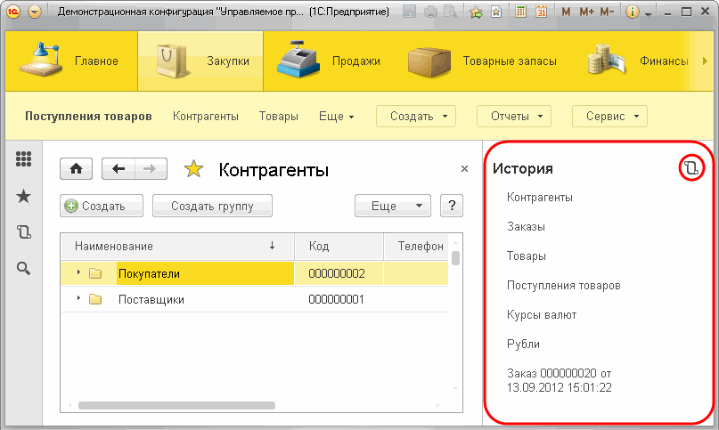Open favorites star icon in left sidebar
The height and width of the screenshot is (430, 719).
pyautogui.click(x=23, y=196)
